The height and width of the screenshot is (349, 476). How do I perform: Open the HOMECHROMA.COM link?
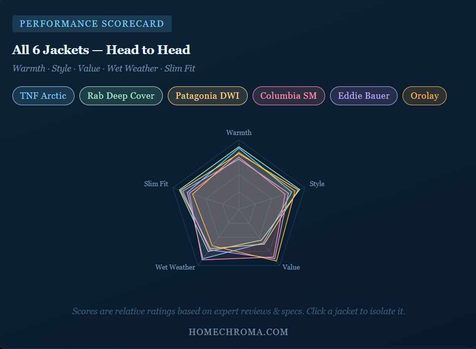click(238, 332)
